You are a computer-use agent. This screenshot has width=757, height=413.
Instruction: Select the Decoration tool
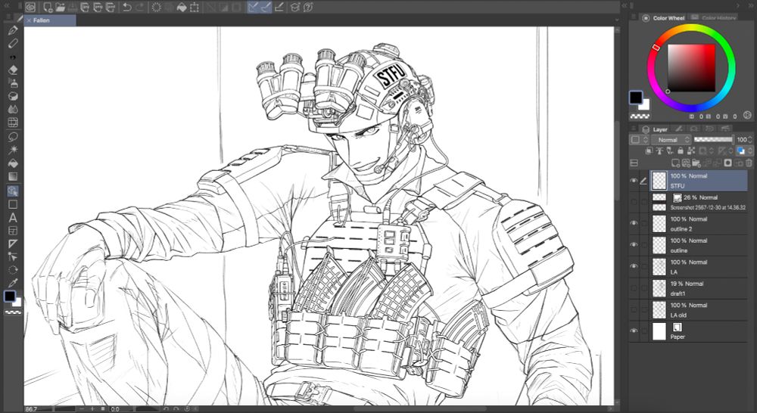pyautogui.click(x=13, y=96)
